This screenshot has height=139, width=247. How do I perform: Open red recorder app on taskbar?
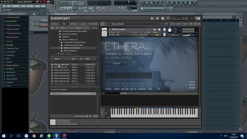click(x=64, y=136)
